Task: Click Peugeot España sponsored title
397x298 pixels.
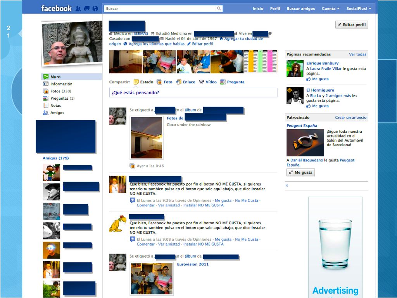Action: pos(302,125)
